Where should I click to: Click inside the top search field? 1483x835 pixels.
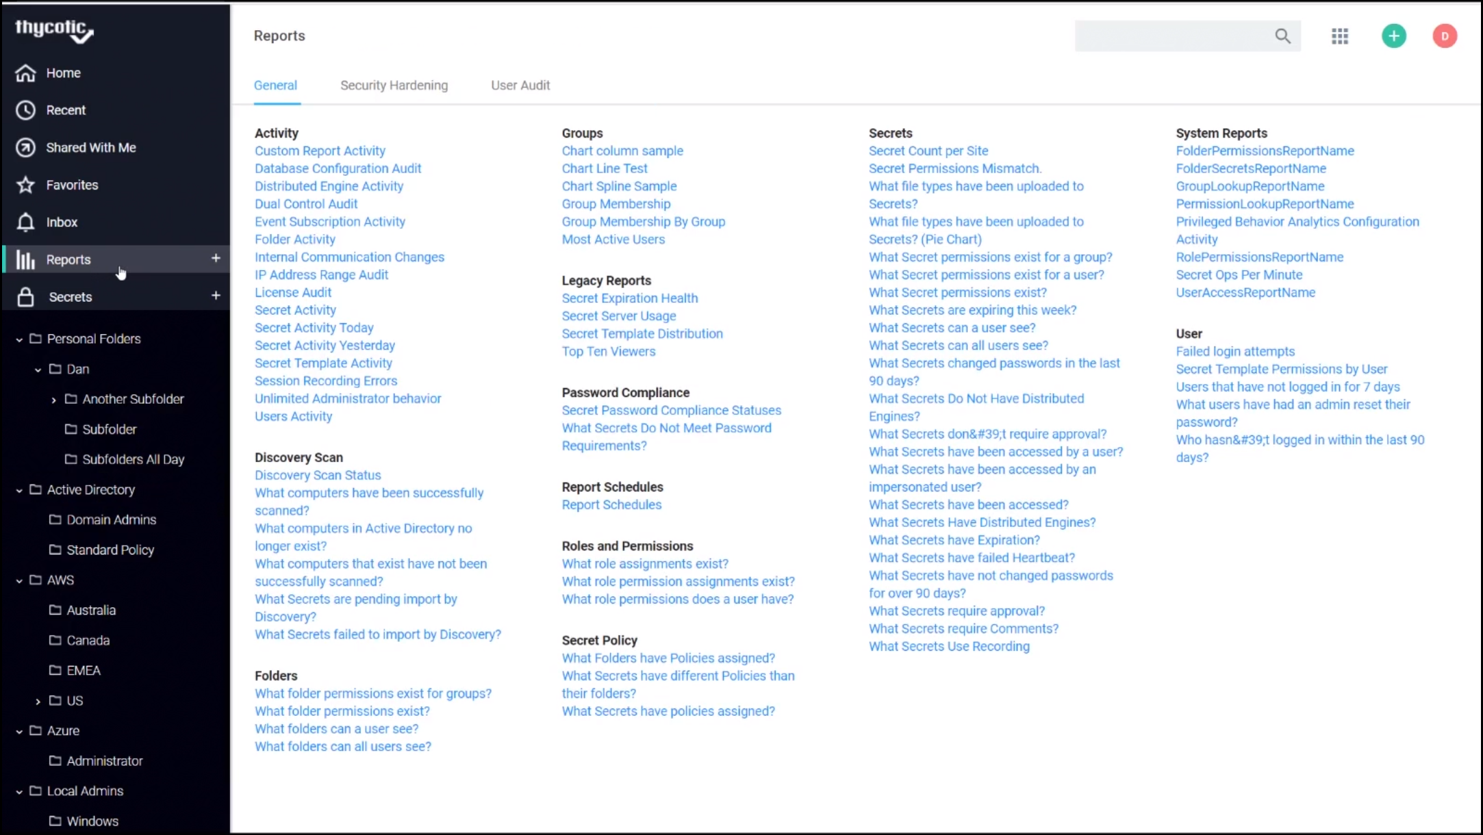pyautogui.click(x=1171, y=36)
